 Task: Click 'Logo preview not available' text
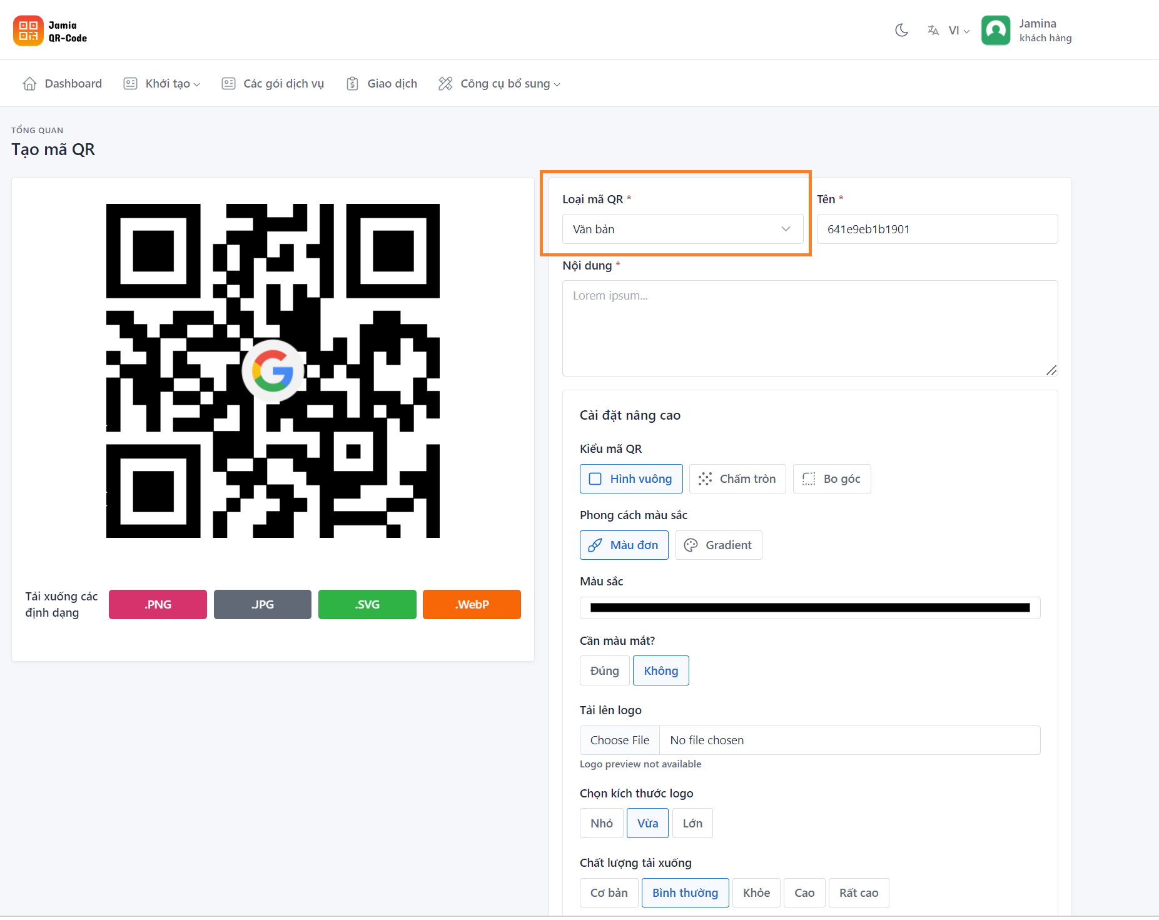640,764
